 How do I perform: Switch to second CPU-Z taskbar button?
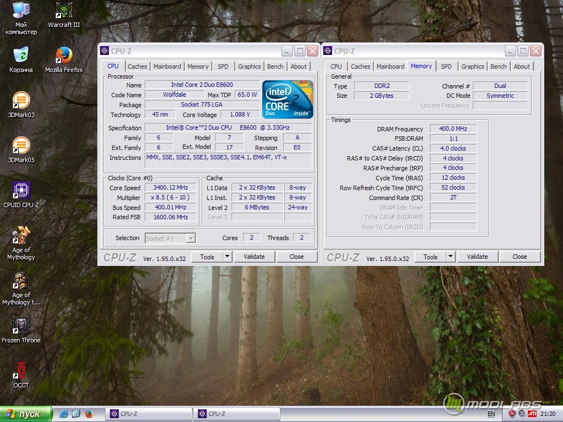click(x=236, y=414)
